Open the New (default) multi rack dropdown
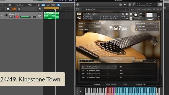The image size is (169, 95). click(106, 9)
